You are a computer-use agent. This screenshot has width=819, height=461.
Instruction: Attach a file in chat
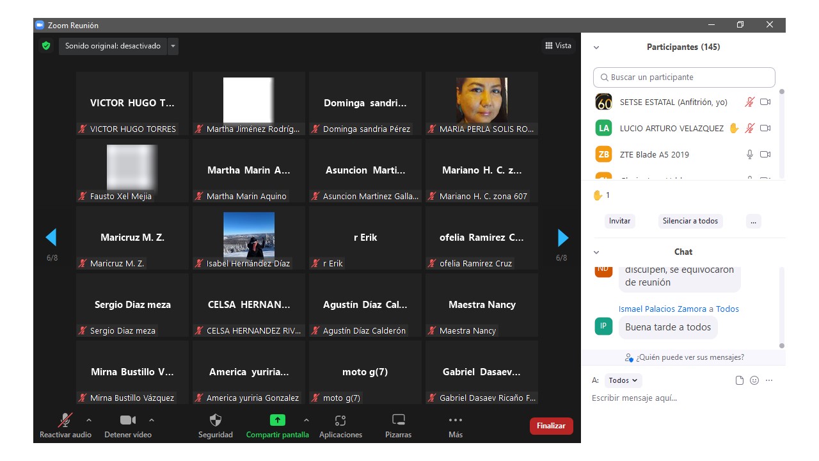click(740, 380)
